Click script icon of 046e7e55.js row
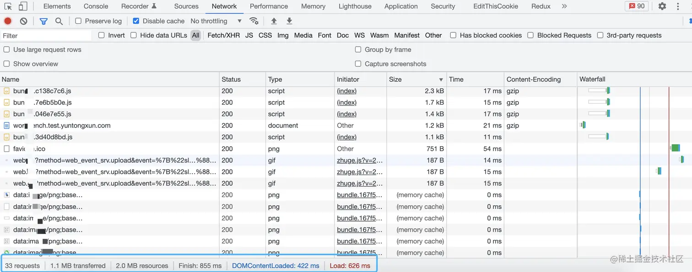 pyautogui.click(x=6, y=114)
